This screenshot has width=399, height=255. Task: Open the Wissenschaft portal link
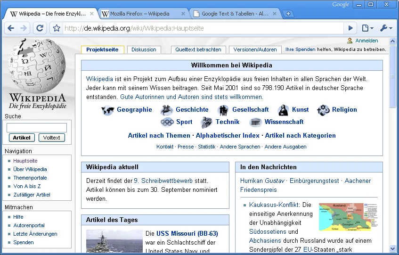[x=284, y=122]
